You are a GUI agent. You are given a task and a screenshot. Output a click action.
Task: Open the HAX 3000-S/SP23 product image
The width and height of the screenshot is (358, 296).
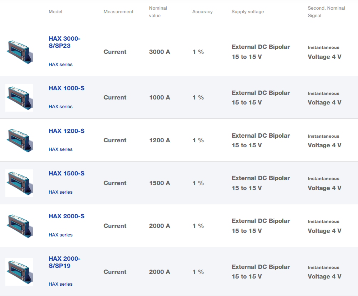pos(19,52)
